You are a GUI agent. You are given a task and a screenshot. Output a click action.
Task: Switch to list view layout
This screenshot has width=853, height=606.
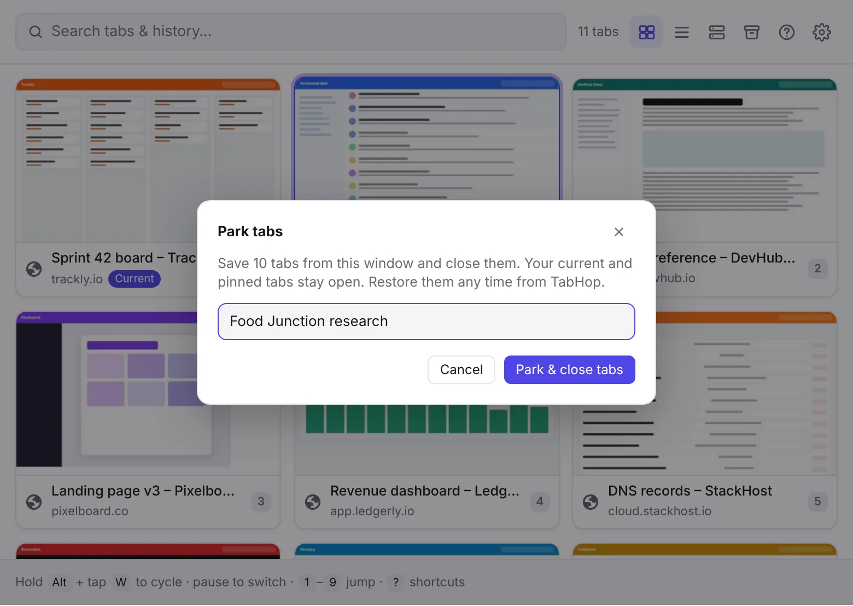pyautogui.click(x=681, y=32)
